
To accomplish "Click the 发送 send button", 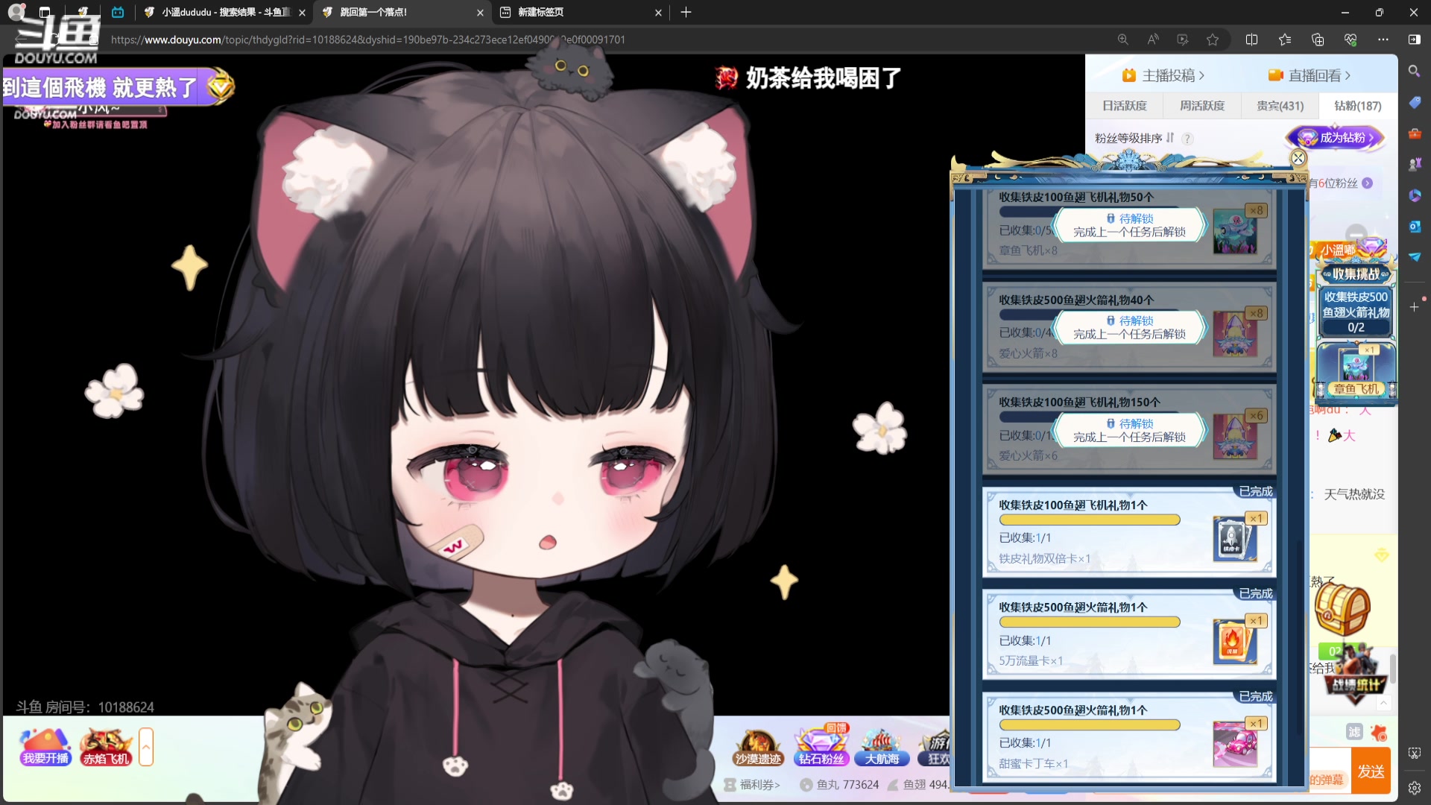I will tap(1371, 771).
